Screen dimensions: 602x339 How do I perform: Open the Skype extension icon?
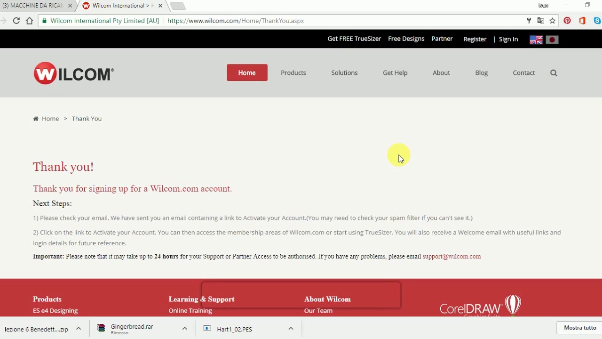point(597,21)
